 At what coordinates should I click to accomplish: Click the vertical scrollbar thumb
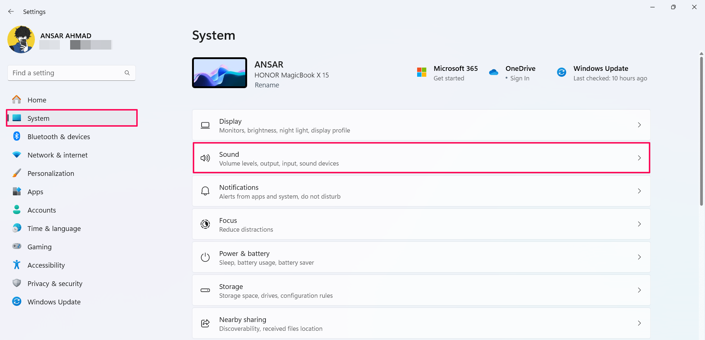click(701, 131)
